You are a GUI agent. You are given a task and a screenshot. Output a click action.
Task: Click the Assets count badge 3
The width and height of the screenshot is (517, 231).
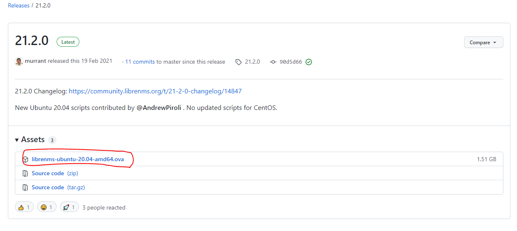tap(52, 140)
